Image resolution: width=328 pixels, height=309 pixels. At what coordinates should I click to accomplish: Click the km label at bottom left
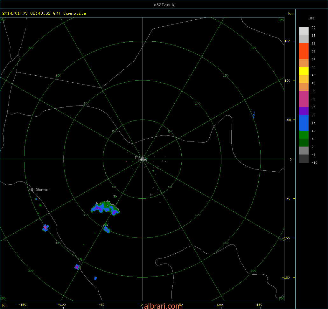(x=4, y=306)
